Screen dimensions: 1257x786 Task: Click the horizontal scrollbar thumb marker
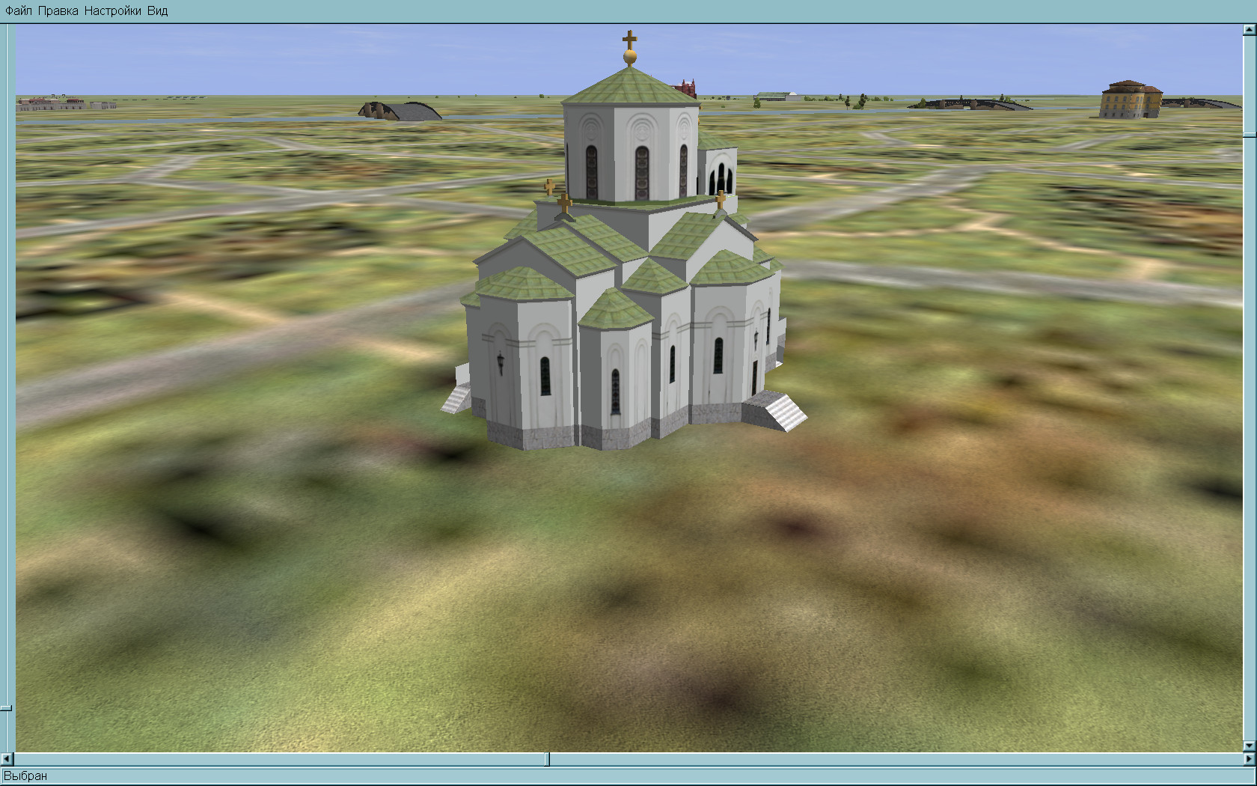coord(547,759)
